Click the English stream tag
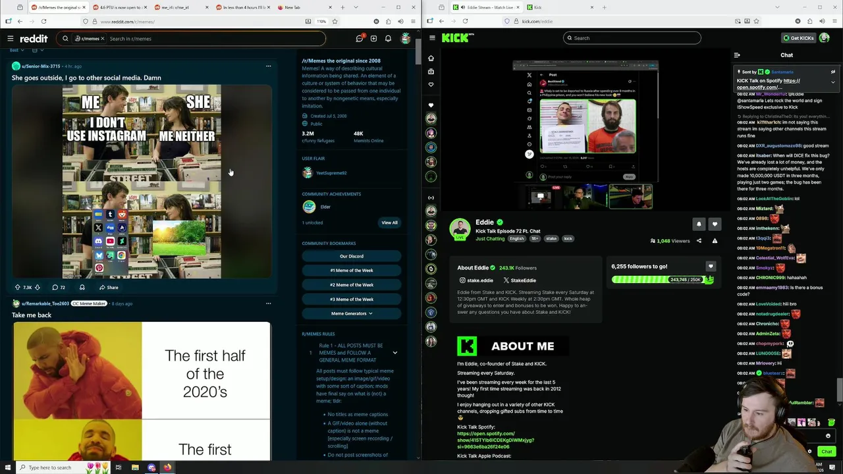This screenshot has height=474, width=843. pos(516,238)
